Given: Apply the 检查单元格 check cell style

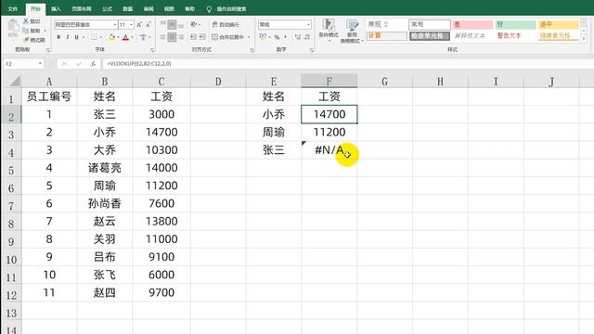Looking at the screenshot, I should coord(430,36).
